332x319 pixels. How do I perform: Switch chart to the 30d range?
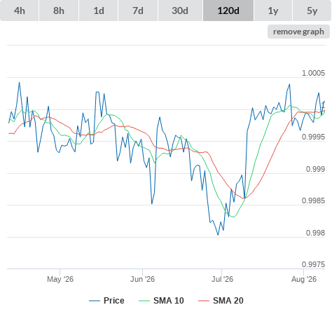click(x=180, y=11)
